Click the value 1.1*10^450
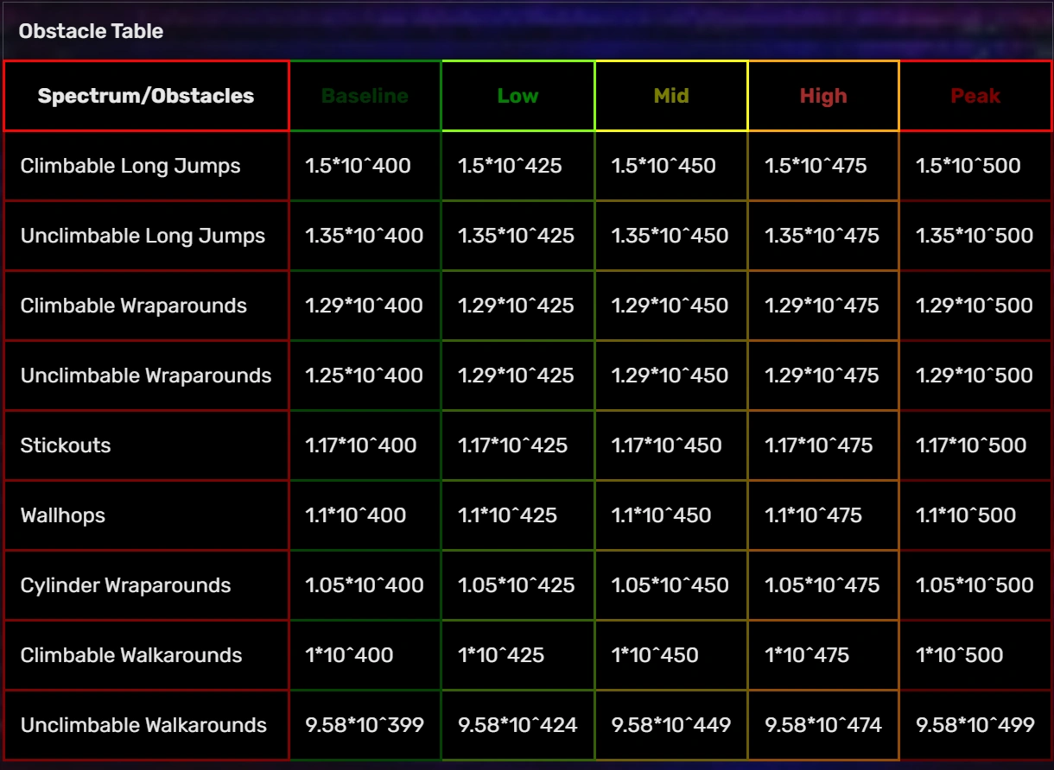1054x770 pixels. click(x=661, y=515)
